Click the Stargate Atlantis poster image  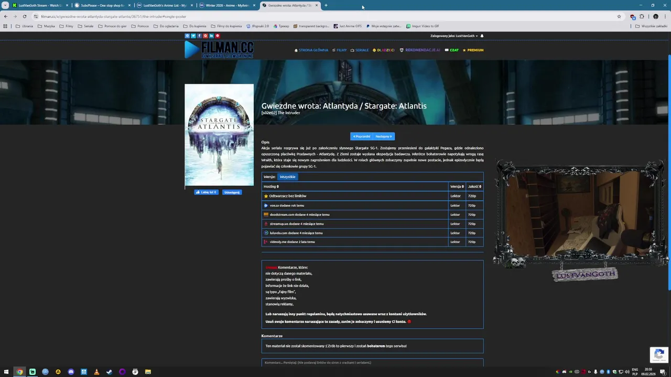click(x=219, y=135)
